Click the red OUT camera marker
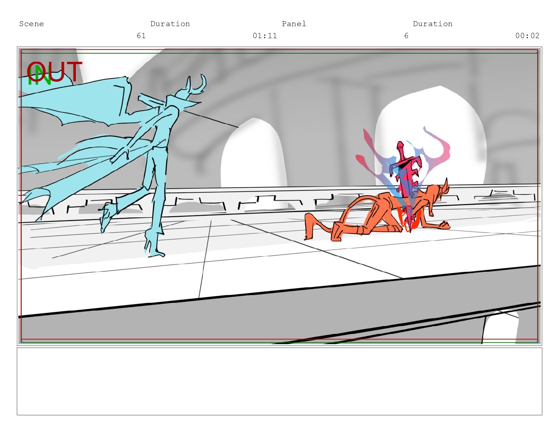The image size is (559, 432). pyautogui.click(x=55, y=72)
